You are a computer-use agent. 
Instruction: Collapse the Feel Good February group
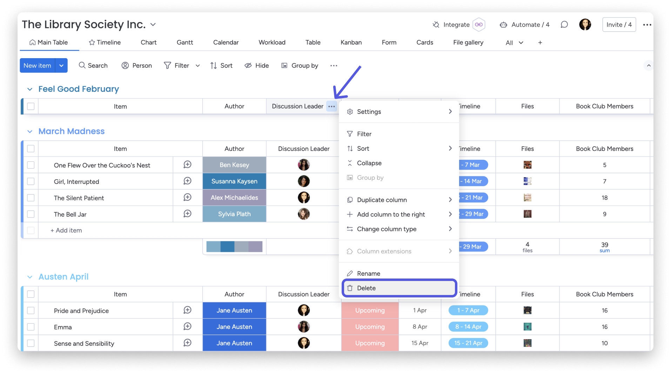click(x=30, y=89)
